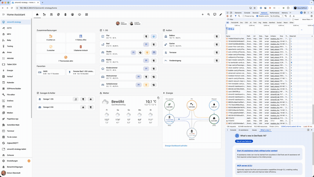Click the plus add icon in dashboard header
314x177 pixels.
203,15
